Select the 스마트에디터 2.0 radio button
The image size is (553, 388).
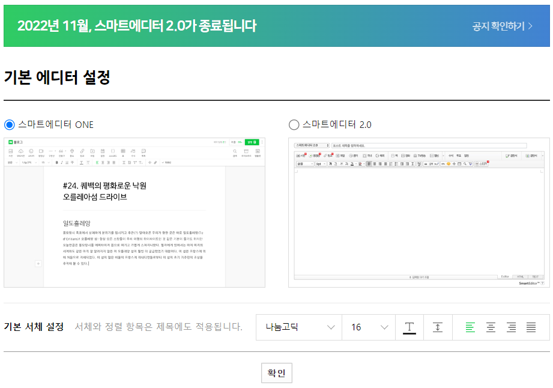294,124
